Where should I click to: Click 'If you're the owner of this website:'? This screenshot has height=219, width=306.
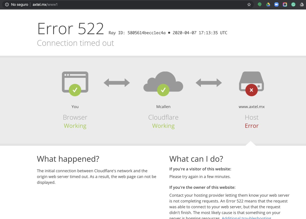pyautogui.click(x=202, y=187)
